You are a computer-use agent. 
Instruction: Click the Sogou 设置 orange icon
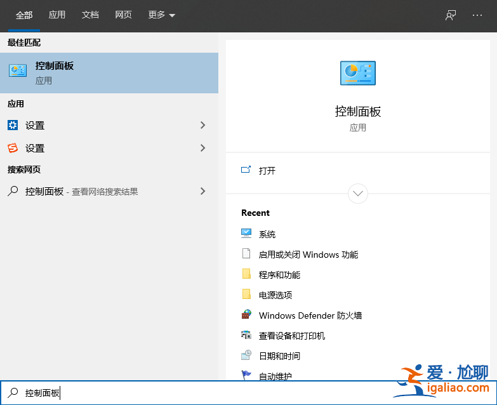[x=13, y=148]
